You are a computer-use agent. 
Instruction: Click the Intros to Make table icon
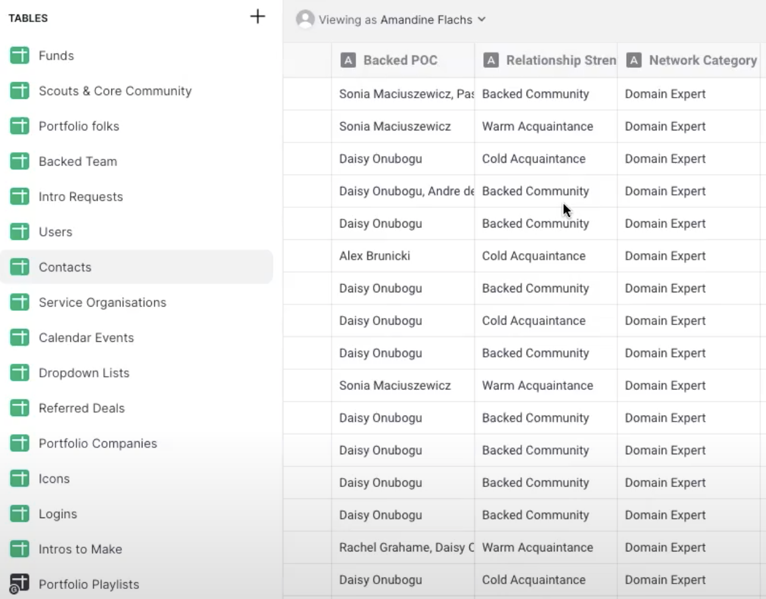(x=20, y=549)
